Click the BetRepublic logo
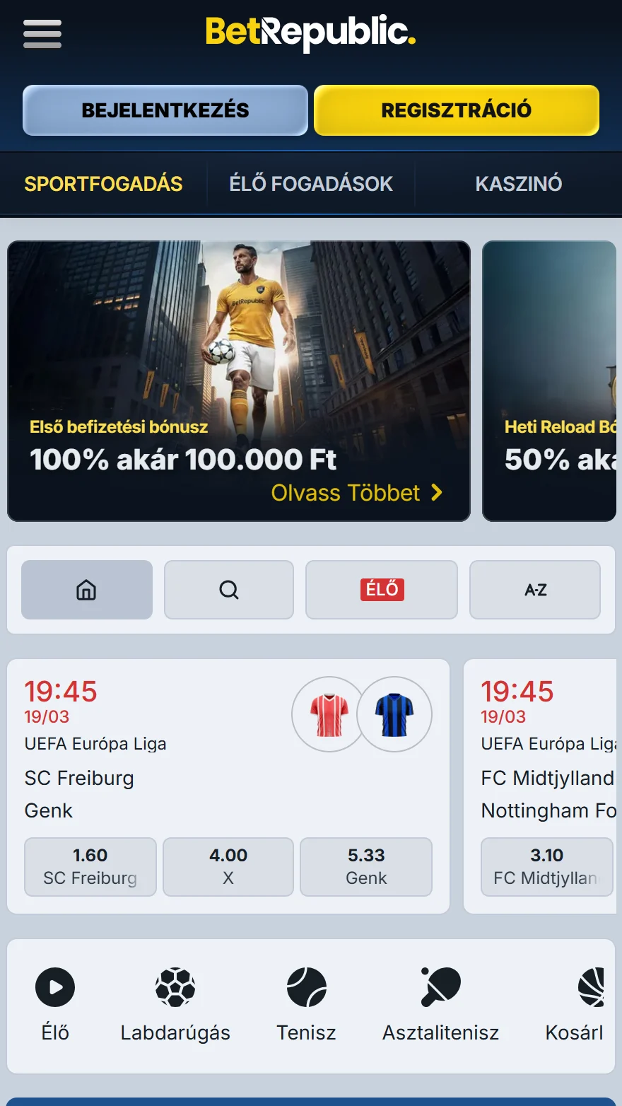Screen dimensions: 622x1106 coord(310,33)
